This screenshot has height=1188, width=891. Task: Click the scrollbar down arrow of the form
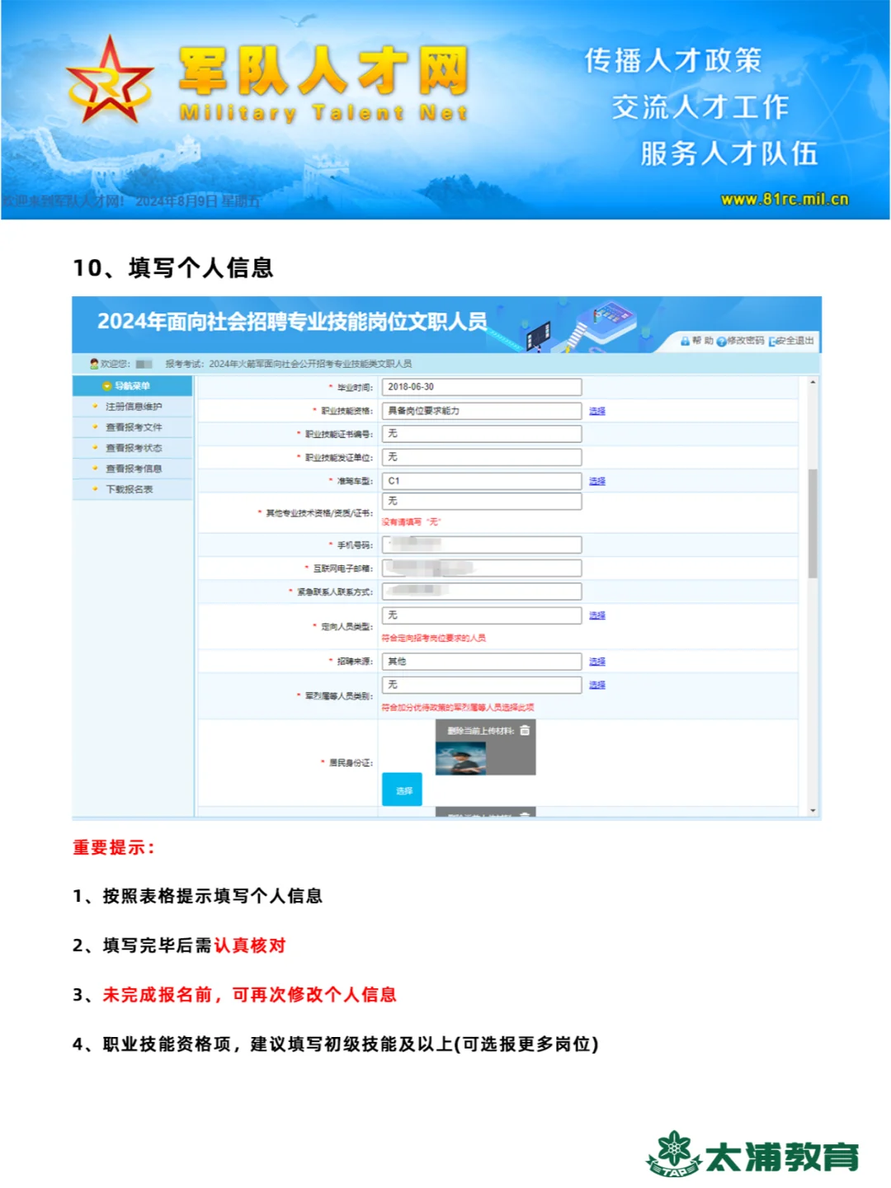813,810
